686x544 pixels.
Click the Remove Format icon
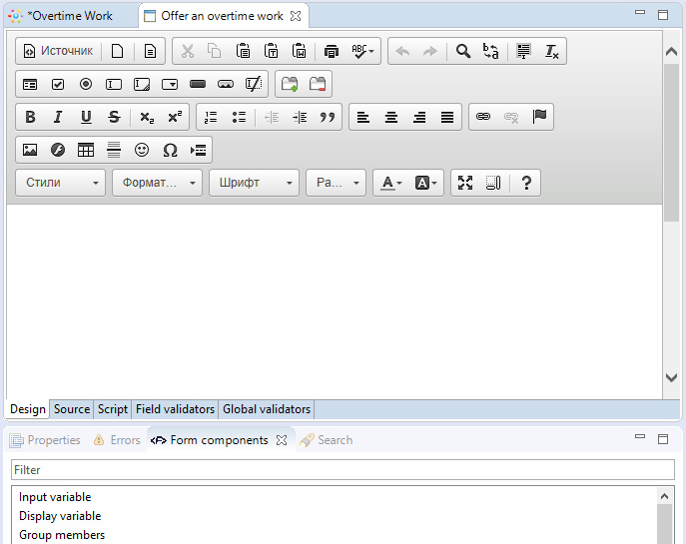click(551, 51)
